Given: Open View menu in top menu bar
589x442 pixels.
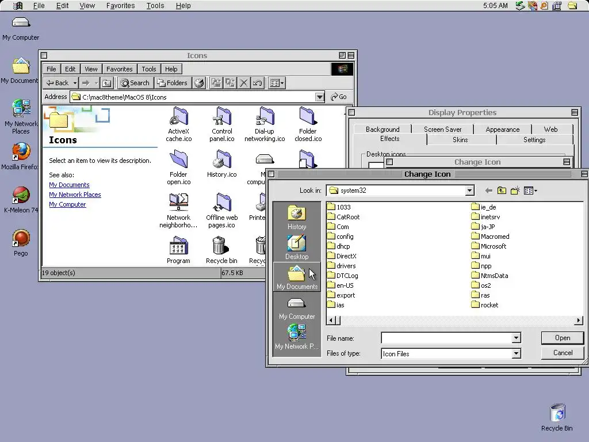Looking at the screenshot, I should (x=87, y=6).
